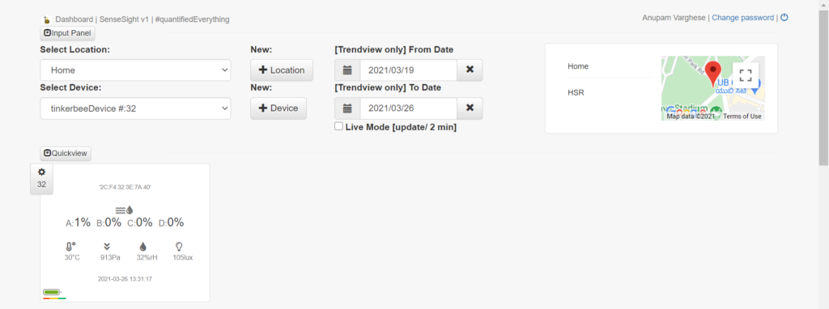Click the thermometer temperature icon
Image resolution: width=829 pixels, height=309 pixels.
pyautogui.click(x=71, y=246)
